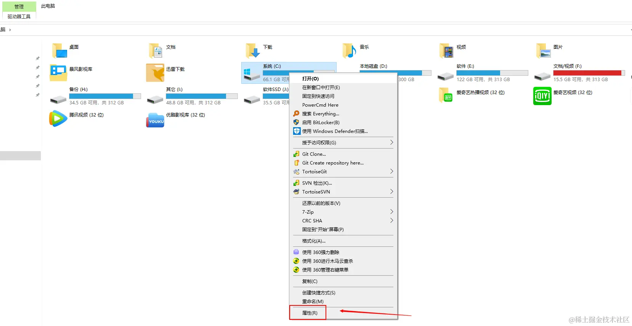Click the text 15.5 GB 可用, 共 313 GB
This screenshot has width=632, height=326.
tap(581, 80)
